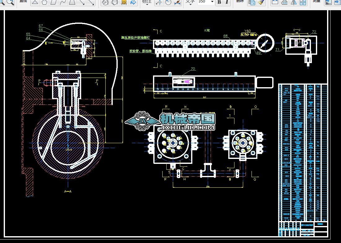Image resolution: width=341 pixels, height=243 pixels.
Task: Select the pressure gauge circle in drawing
Action: point(265,43)
